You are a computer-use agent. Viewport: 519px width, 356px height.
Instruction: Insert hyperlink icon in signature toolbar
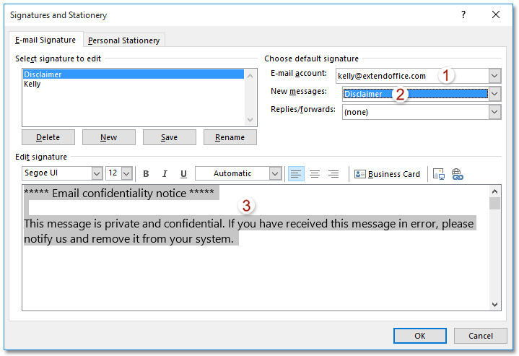point(457,174)
